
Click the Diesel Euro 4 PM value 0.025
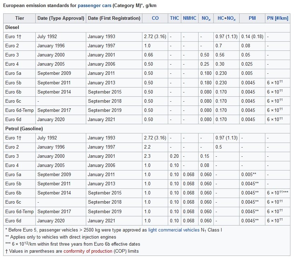[x=247, y=64]
